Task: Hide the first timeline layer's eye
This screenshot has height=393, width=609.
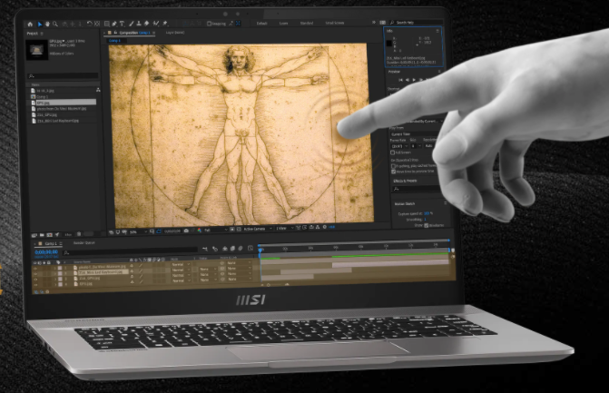Action: point(35,269)
